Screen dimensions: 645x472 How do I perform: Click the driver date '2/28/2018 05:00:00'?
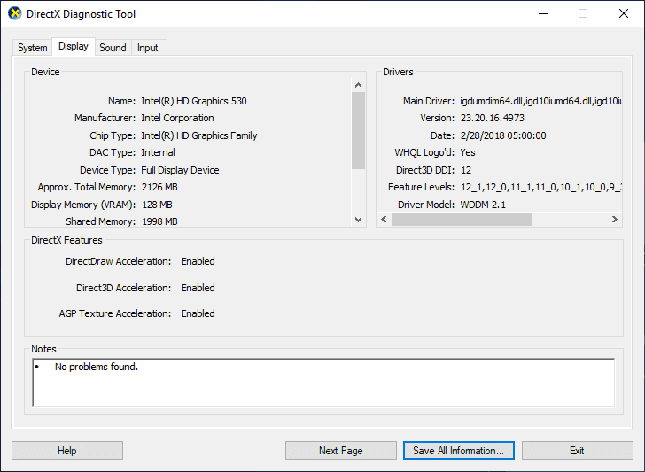coord(503,135)
